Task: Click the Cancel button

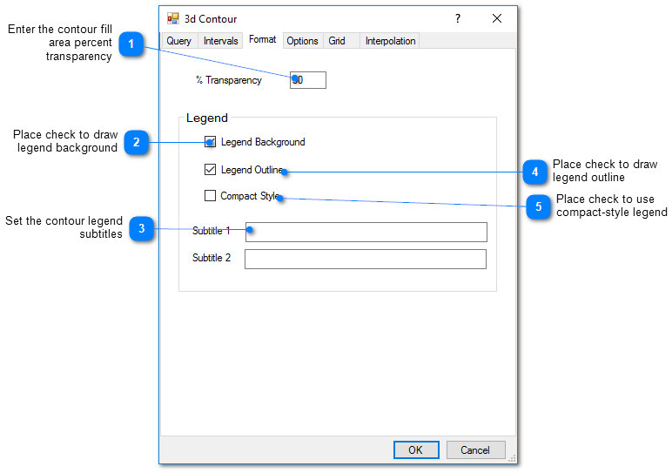Action: 475,450
